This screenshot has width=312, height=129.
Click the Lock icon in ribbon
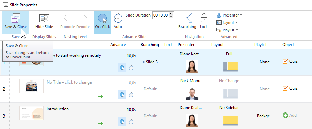pyautogui.click(x=204, y=21)
